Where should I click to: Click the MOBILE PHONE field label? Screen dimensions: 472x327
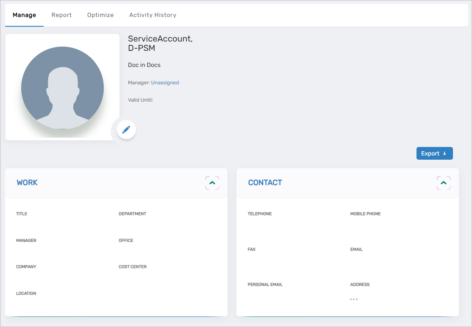(365, 214)
